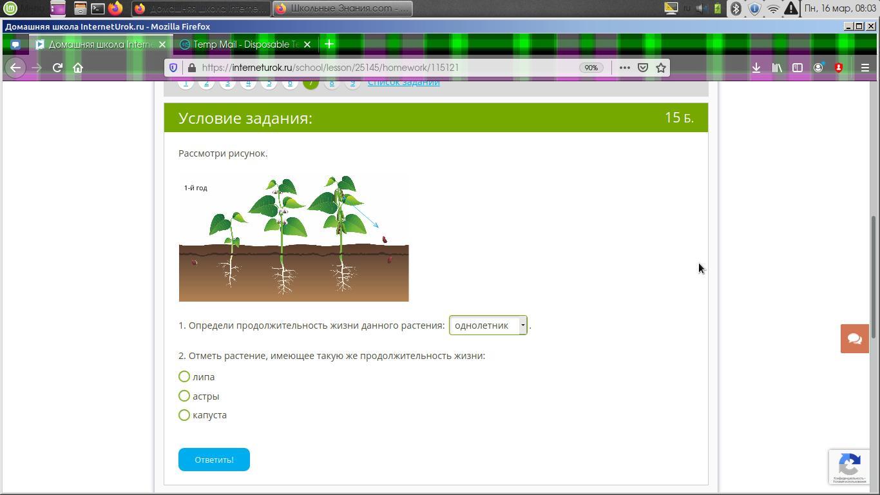Switch to Школьные Знания.com taskbar window
Image resolution: width=880 pixels, height=495 pixels.
click(342, 8)
